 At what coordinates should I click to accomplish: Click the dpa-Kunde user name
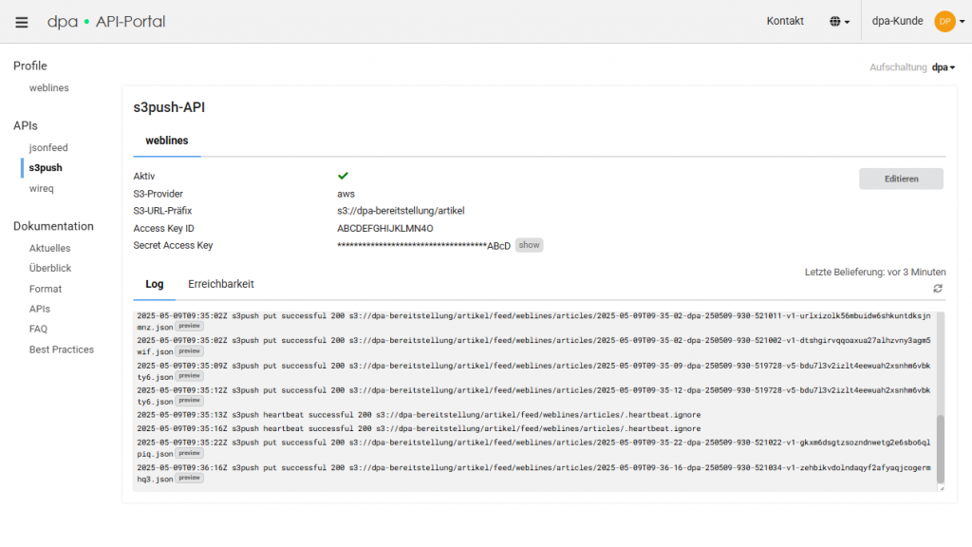tap(897, 21)
